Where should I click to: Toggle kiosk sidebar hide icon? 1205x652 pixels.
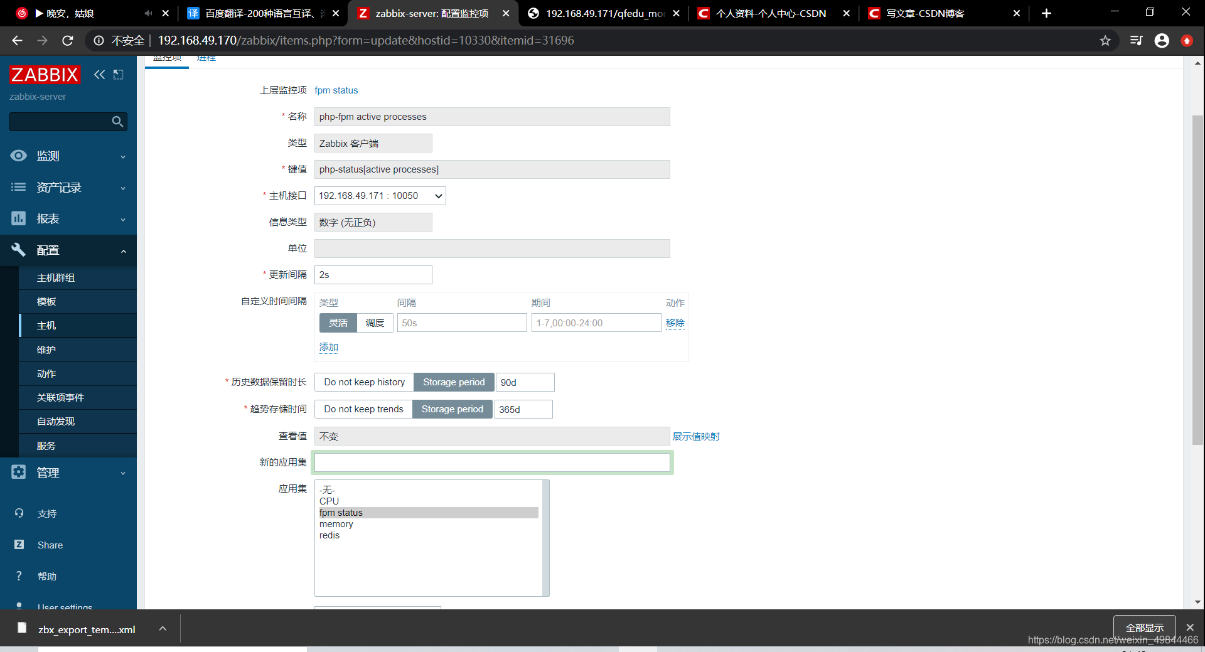pyautogui.click(x=118, y=75)
